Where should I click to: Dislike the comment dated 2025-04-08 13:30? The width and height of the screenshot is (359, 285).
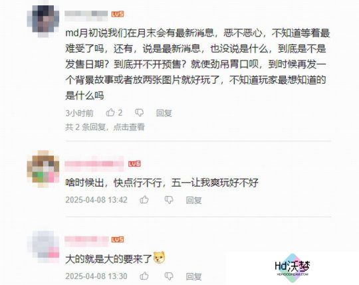(169, 276)
